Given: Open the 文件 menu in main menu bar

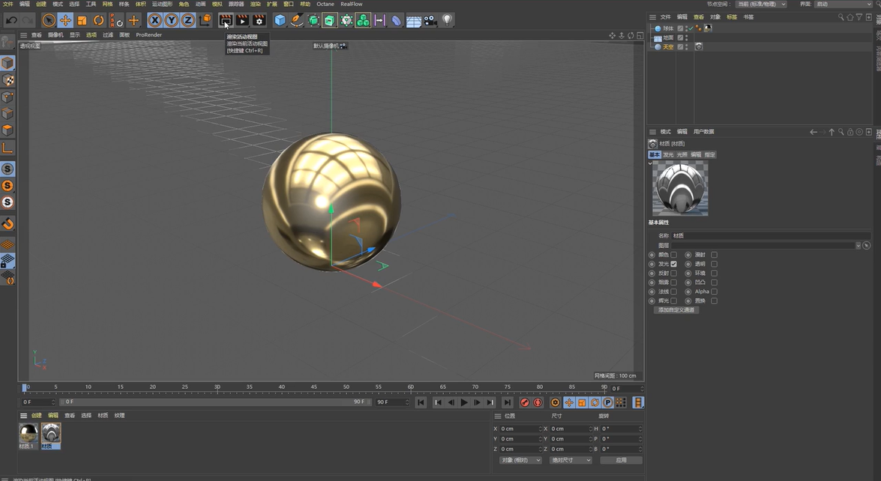Looking at the screenshot, I should click(x=7, y=4).
